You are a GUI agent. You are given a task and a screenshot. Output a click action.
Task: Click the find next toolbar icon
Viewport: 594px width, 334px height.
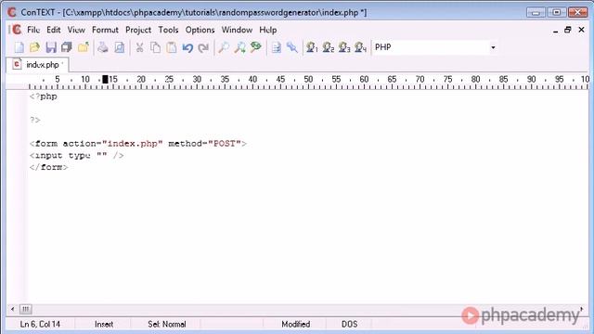(239, 47)
